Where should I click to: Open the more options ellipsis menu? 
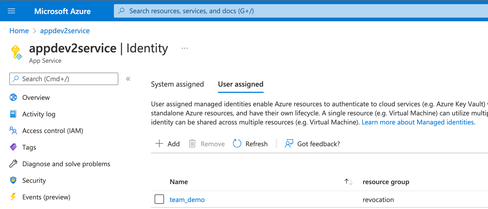[184, 48]
